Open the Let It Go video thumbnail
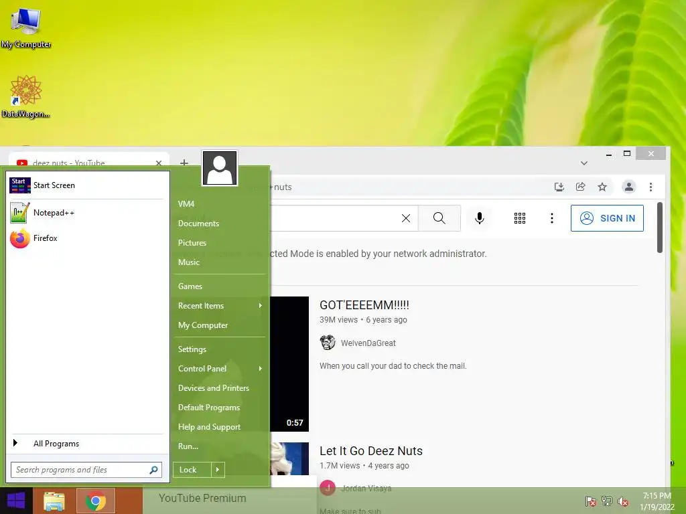This screenshot has width=686, height=514. click(x=289, y=459)
